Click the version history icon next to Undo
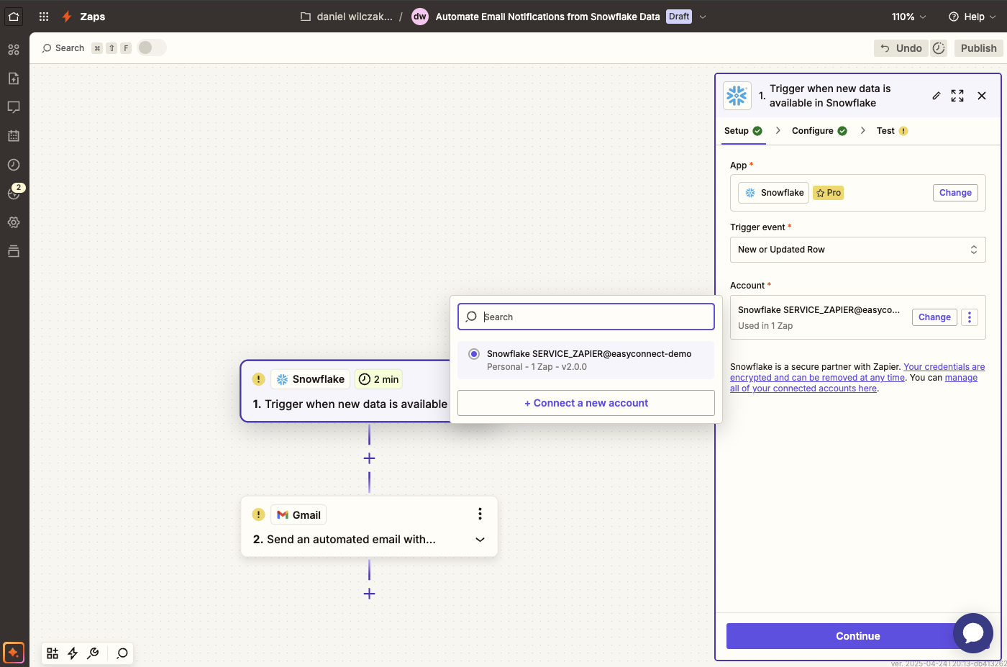 (939, 48)
